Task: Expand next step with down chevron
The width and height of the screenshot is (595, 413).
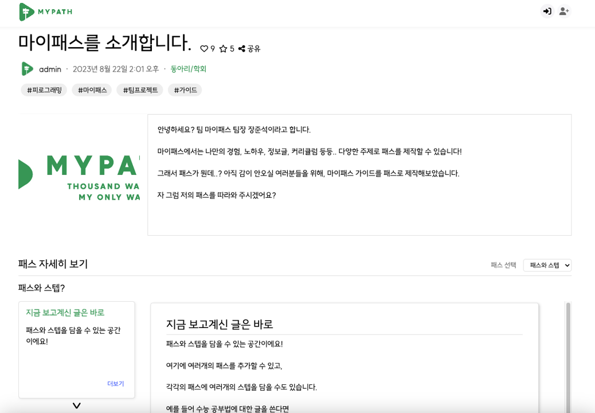Action: (77, 406)
